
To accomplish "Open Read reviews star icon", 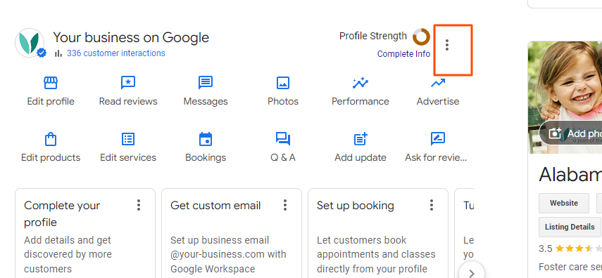I will [x=128, y=83].
